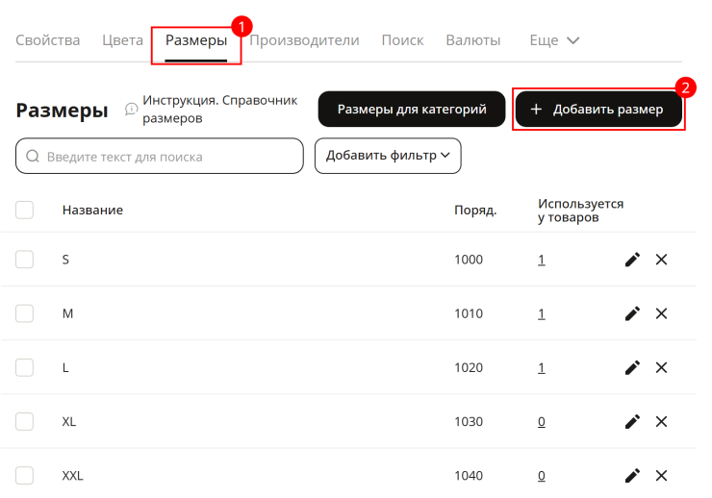Click the order value 1040

click(469, 475)
